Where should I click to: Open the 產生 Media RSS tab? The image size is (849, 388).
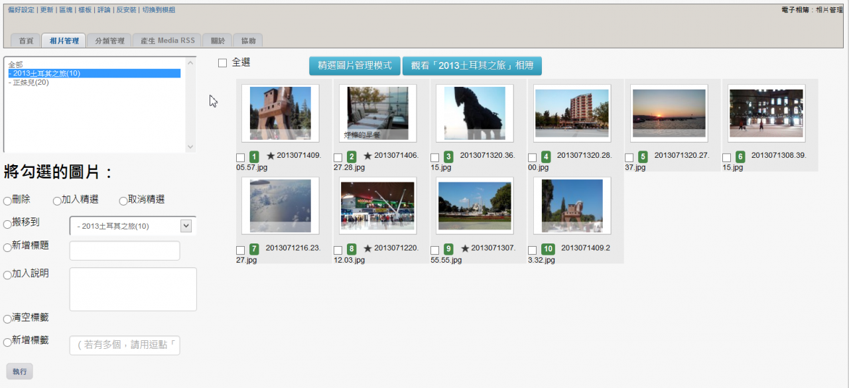(168, 41)
